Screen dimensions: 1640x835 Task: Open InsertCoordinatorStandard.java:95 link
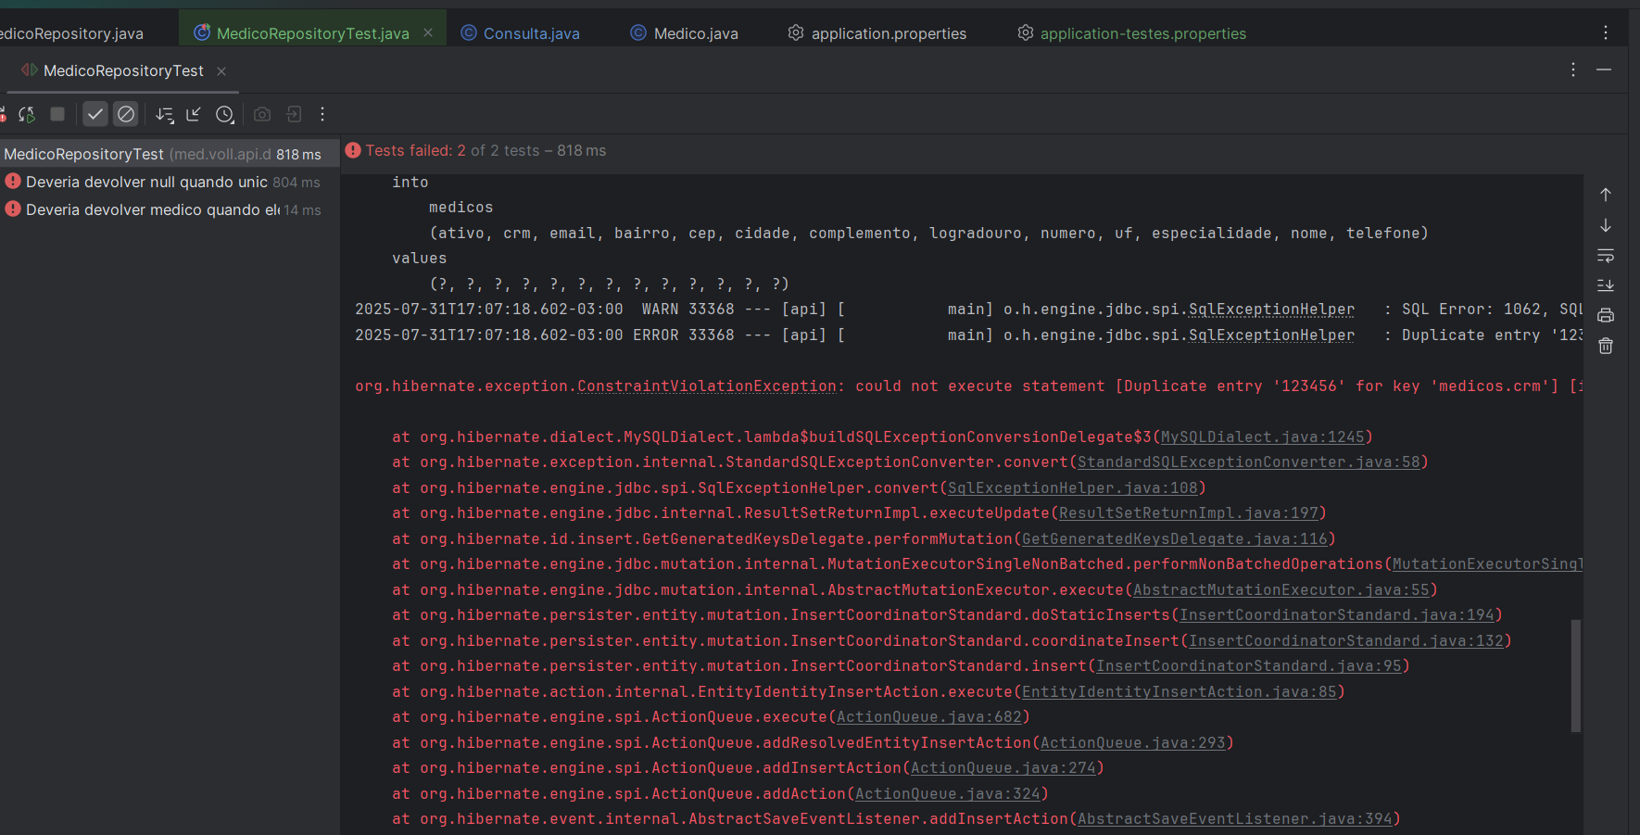tap(1249, 665)
